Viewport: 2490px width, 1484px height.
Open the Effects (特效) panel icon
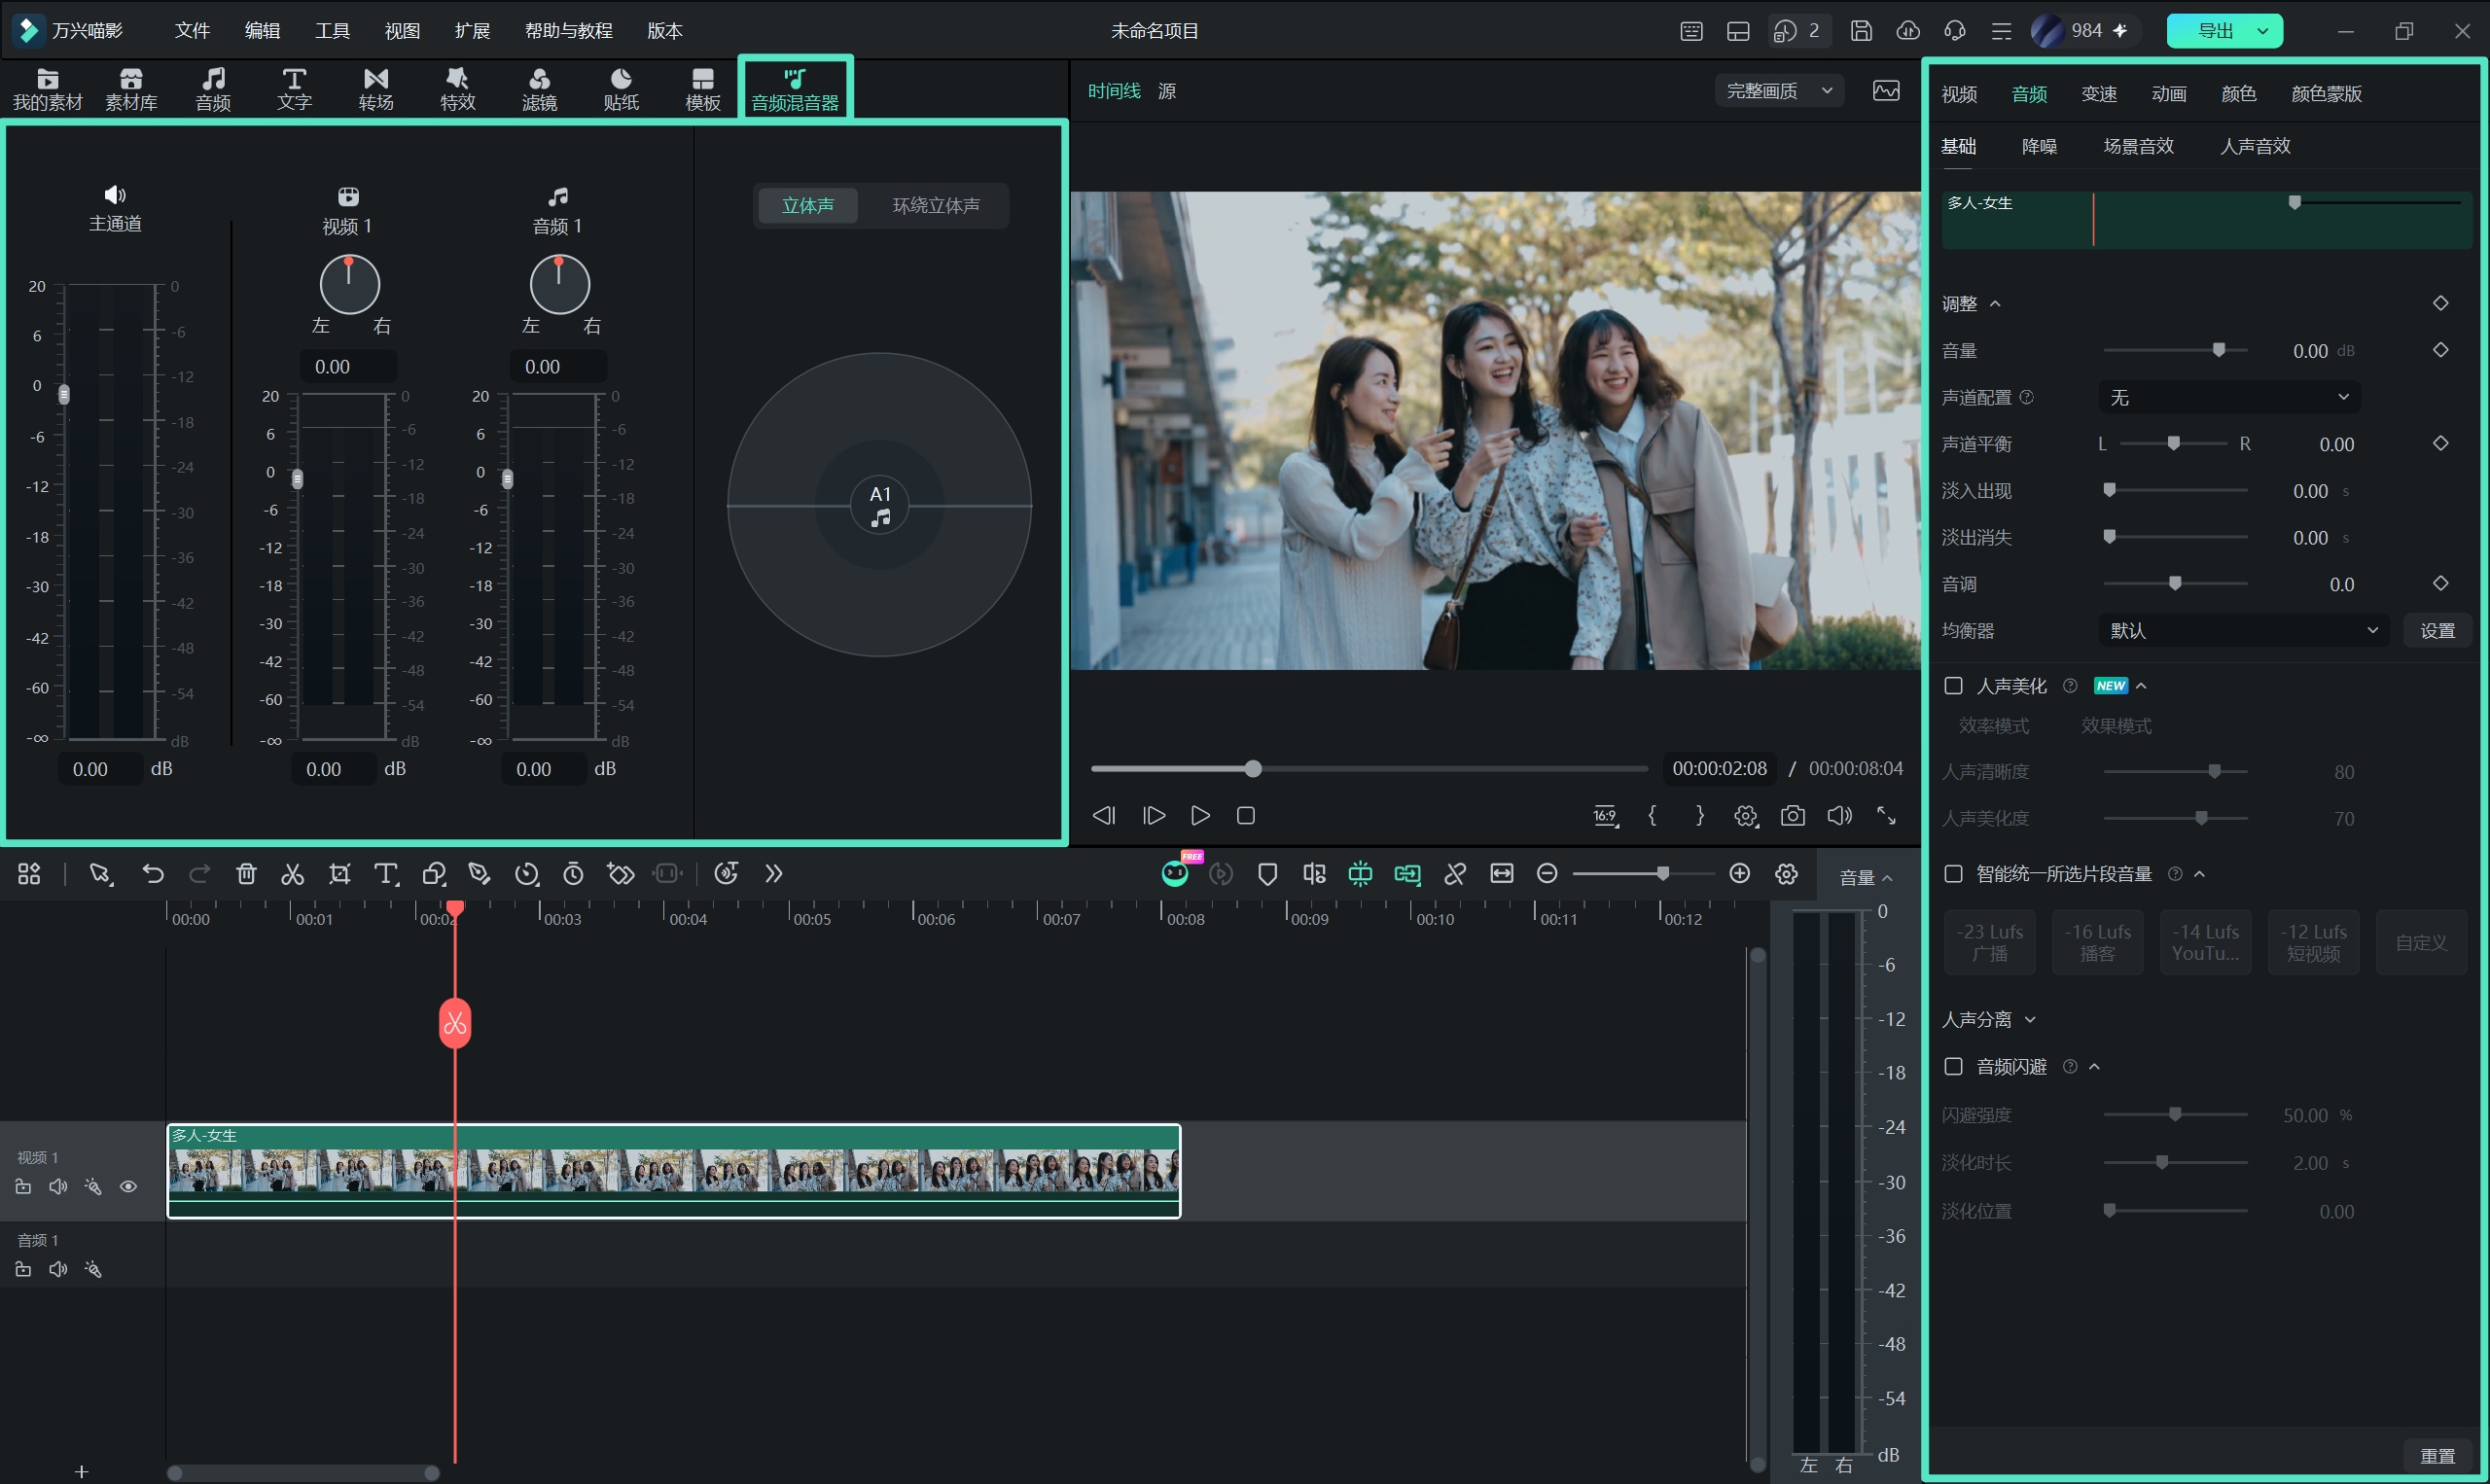click(458, 89)
